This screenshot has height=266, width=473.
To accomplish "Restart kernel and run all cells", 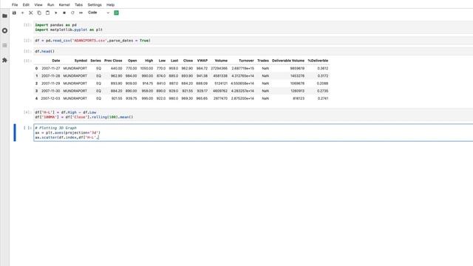I will point(81,13).
